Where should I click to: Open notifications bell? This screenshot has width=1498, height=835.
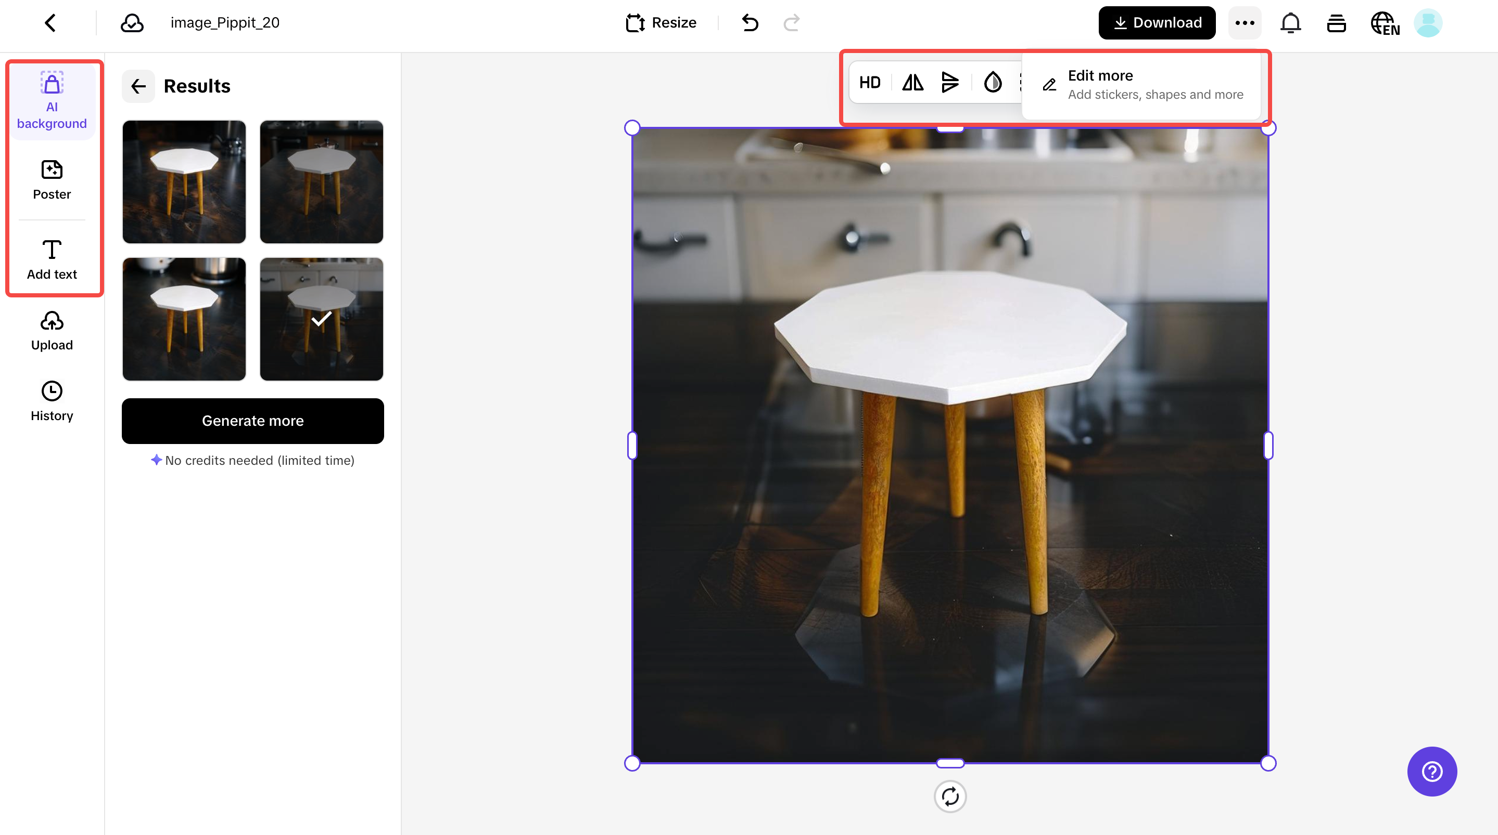coord(1290,23)
